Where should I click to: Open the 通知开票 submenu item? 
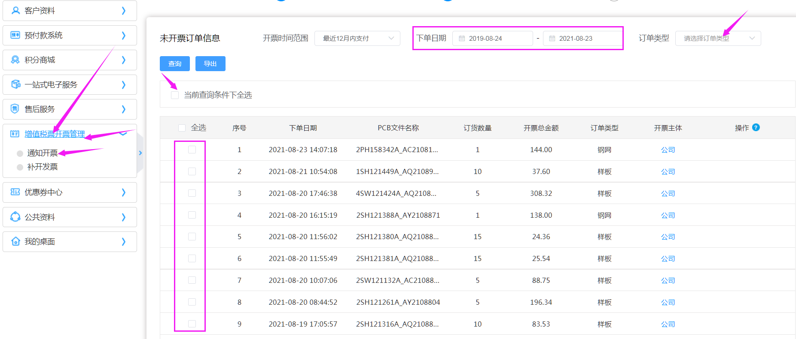point(42,153)
